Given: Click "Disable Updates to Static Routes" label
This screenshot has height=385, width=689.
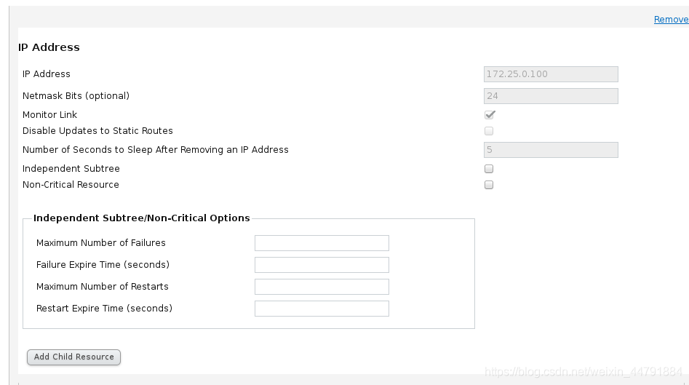Looking at the screenshot, I should click(x=97, y=131).
